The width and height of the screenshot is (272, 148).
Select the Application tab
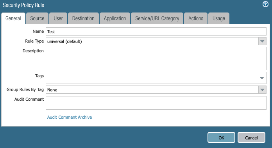[115, 18]
